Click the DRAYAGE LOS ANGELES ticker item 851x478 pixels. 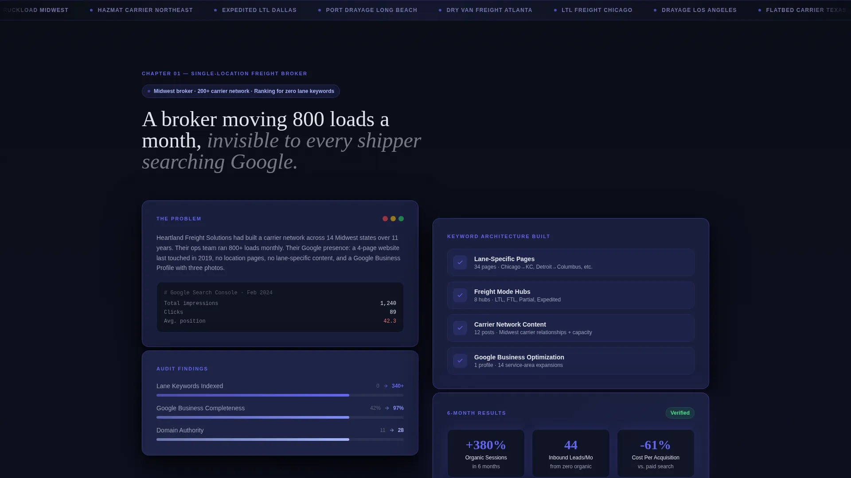tap(695, 10)
